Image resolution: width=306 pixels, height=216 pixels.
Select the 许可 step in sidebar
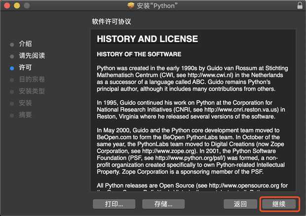tap(25, 68)
